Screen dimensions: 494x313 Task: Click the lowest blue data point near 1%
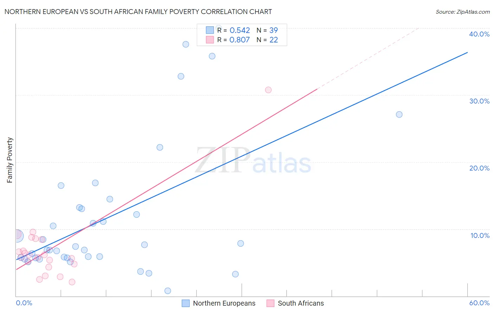(x=168, y=291)
